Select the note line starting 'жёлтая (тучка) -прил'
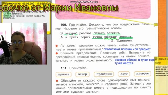The image size is (168, 95). [24, 16]
